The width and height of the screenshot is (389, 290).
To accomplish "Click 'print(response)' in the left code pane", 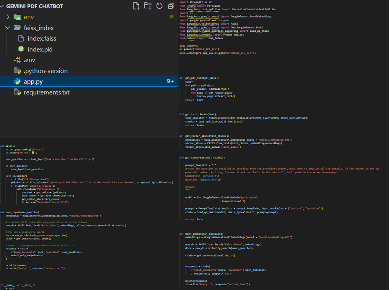I will [16, 265].
